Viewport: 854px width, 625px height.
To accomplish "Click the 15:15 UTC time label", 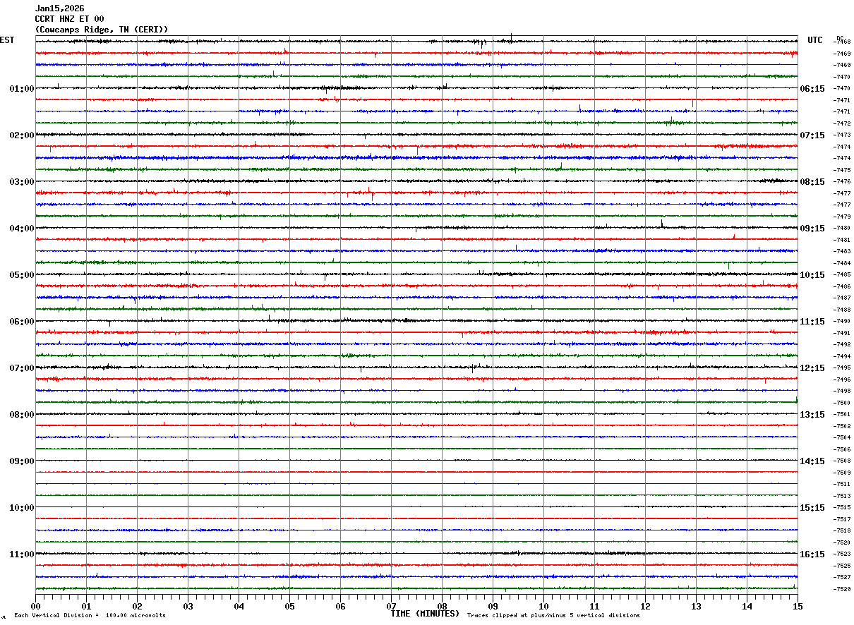I will click(x=812, y=508).
